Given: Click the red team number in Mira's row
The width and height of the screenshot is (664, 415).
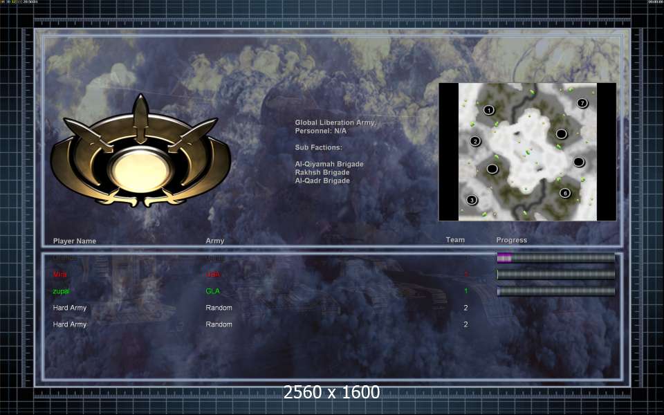Looking at the screenshot, I should click(465, 275).
